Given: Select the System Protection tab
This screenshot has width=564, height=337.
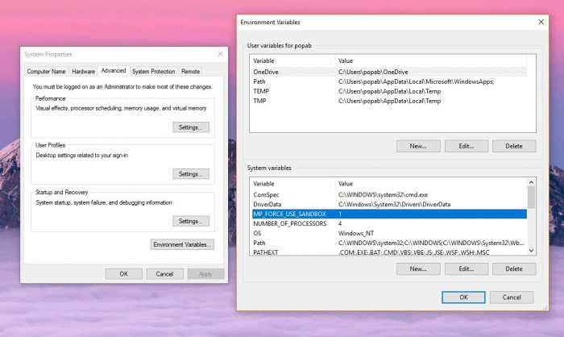Looking at the screenshot, I should pos(153,72).
